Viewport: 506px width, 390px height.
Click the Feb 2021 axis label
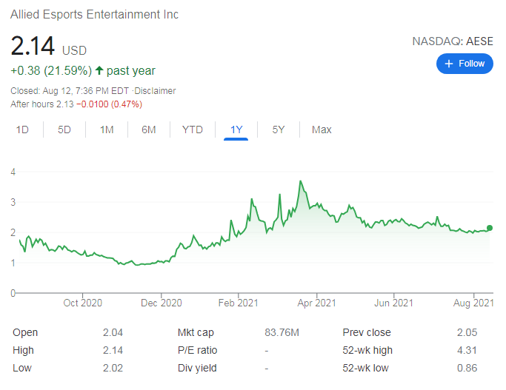click(x=238, y=303)
